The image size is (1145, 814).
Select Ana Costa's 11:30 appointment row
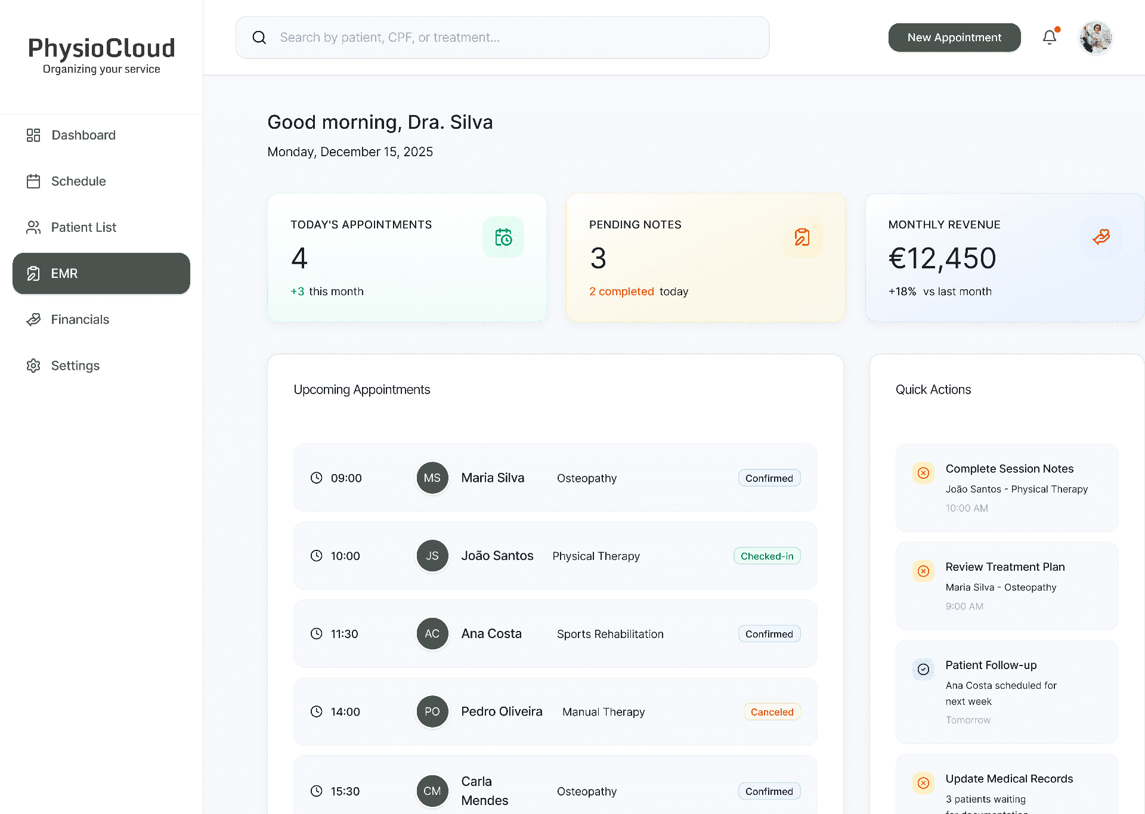point(555,633)
